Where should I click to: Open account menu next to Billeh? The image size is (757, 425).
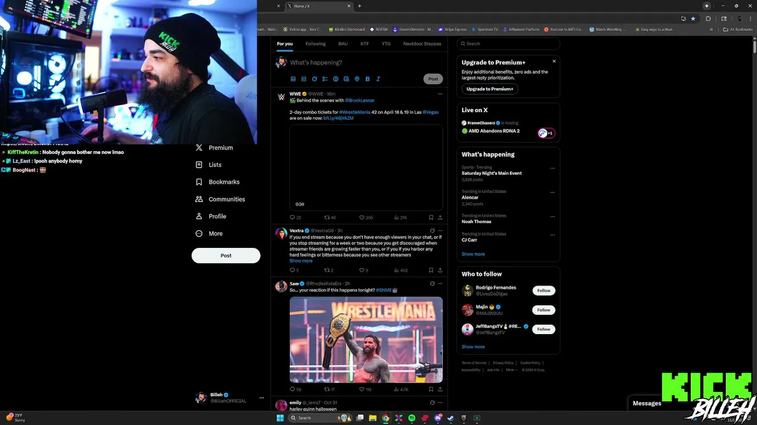pos(261,398)
